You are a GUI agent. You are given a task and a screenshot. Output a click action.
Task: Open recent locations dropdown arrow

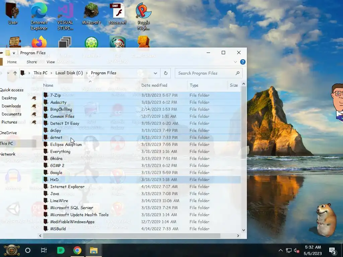point(8,73)
